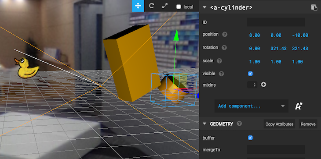Click the Copy Attributes button
The image size is (321, 159).
(279, 124)
